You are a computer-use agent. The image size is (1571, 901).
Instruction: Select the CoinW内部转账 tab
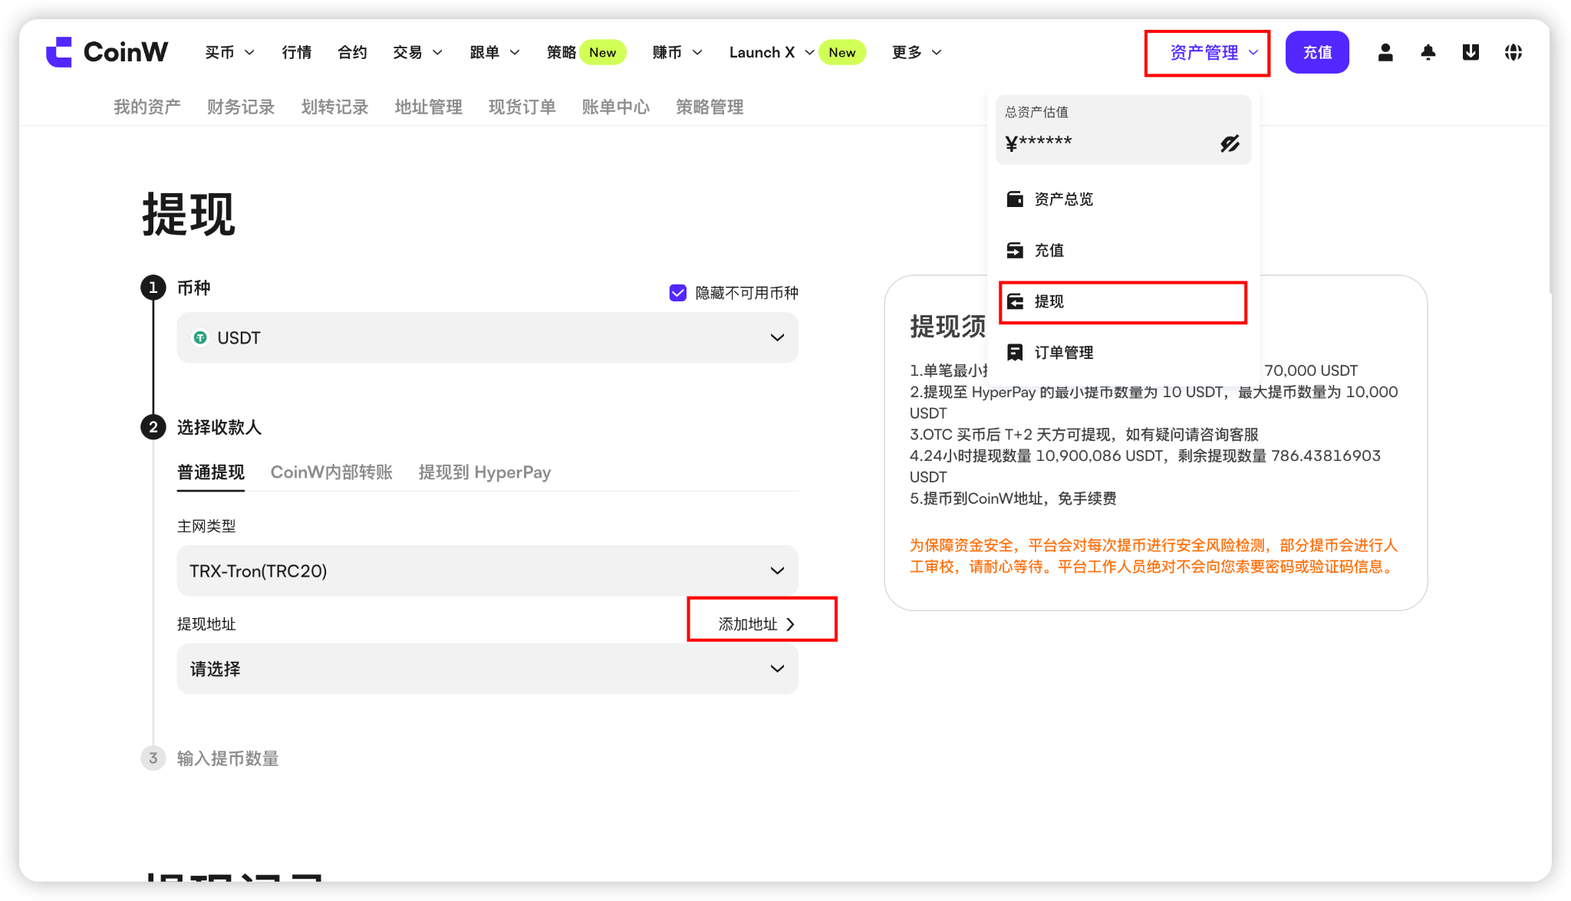331,472
